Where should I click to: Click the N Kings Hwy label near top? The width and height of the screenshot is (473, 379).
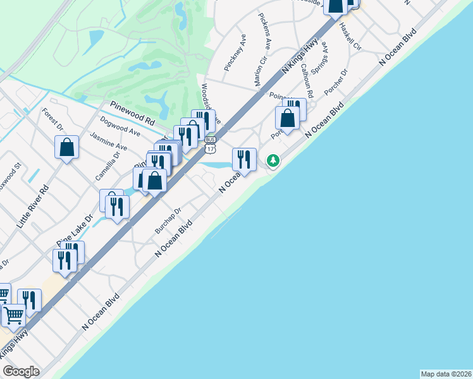(300, 56)
